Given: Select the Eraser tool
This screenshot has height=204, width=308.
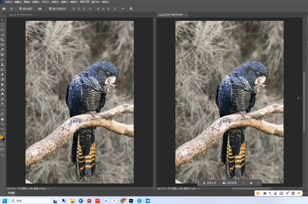Looking at the screenshot, I should (x=2, y=75).
